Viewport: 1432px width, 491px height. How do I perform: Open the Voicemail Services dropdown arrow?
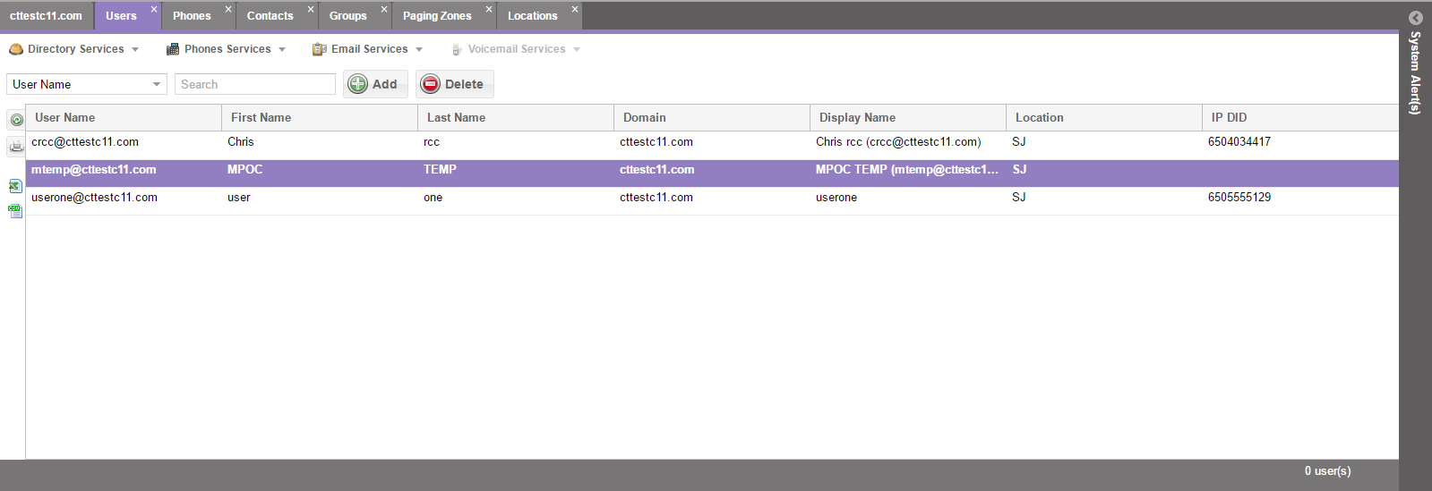click(577, 49)
